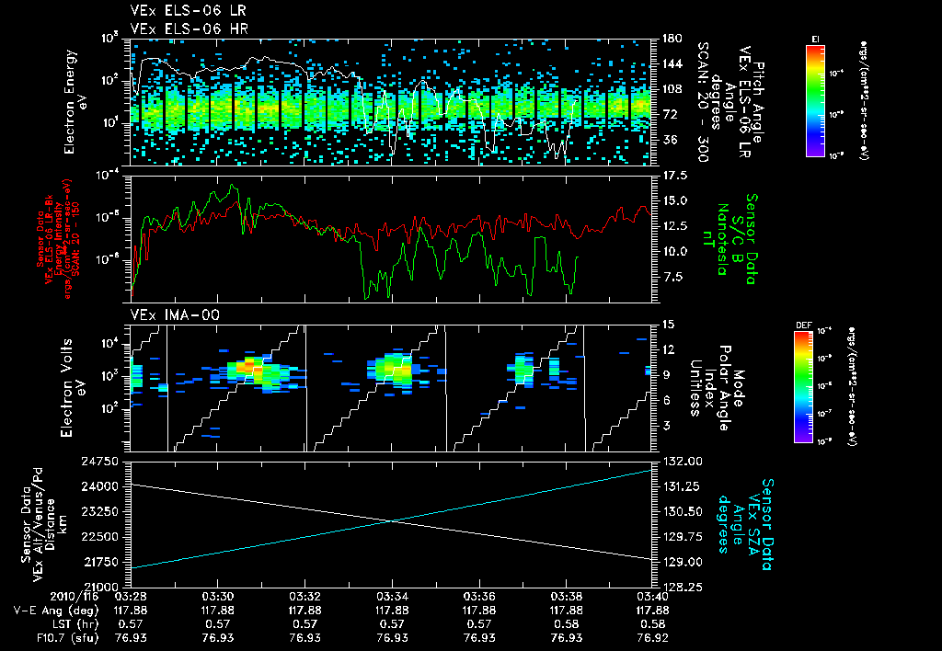This screenshot has height=651, width=942.
Task: Click the altitude and SZA lines' crossing point
Action: pyautogui.click(x=392, y=520)
